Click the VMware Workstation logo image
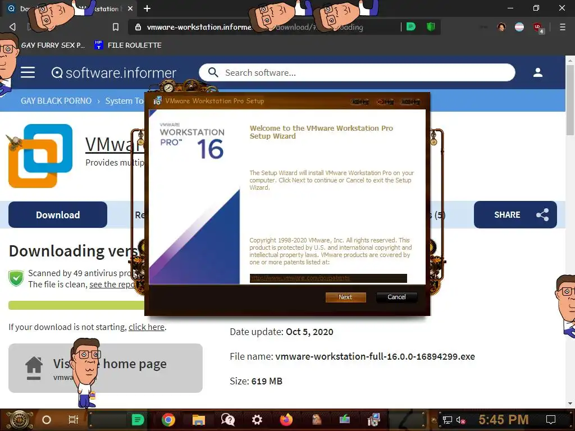 pyautogui.click(x=40, y=156)
